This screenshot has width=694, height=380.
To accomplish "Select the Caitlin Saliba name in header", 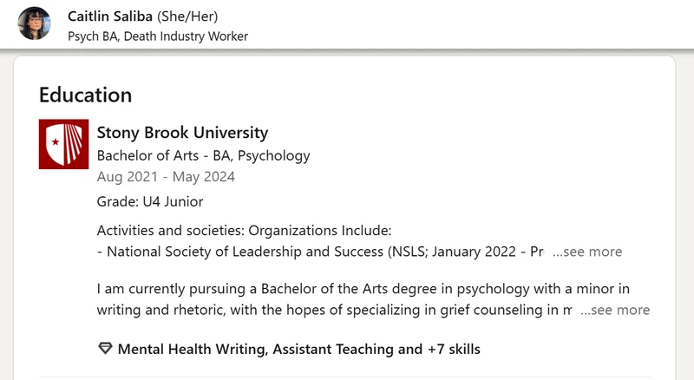I will pyautogui.click(x=110, y=16).
